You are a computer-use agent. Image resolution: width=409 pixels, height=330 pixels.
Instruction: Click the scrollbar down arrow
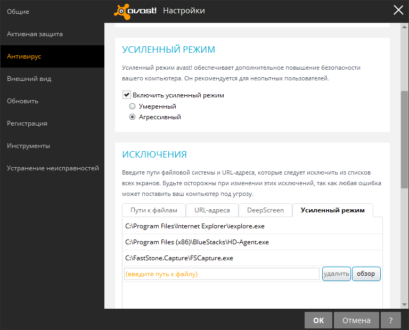[404, 304]
